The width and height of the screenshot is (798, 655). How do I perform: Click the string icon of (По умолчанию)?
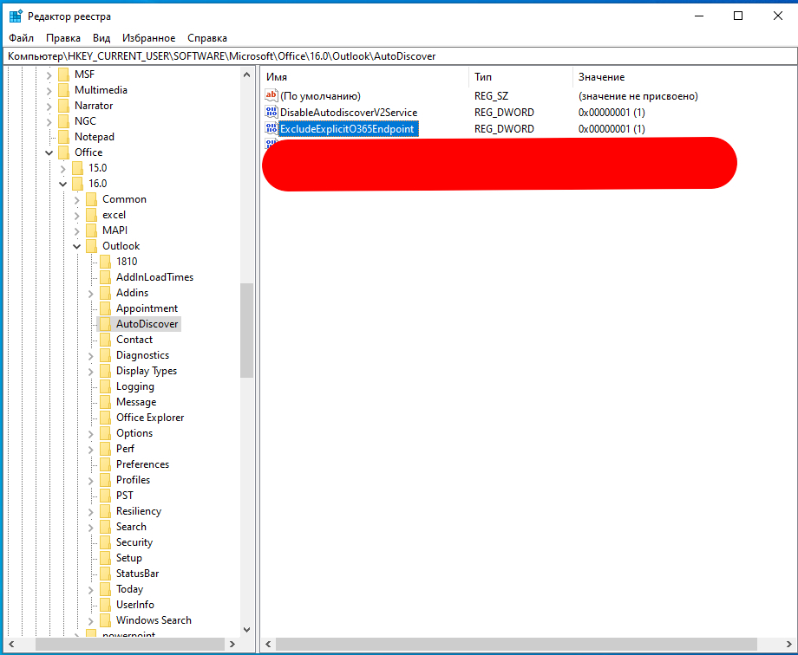point(271,95)
